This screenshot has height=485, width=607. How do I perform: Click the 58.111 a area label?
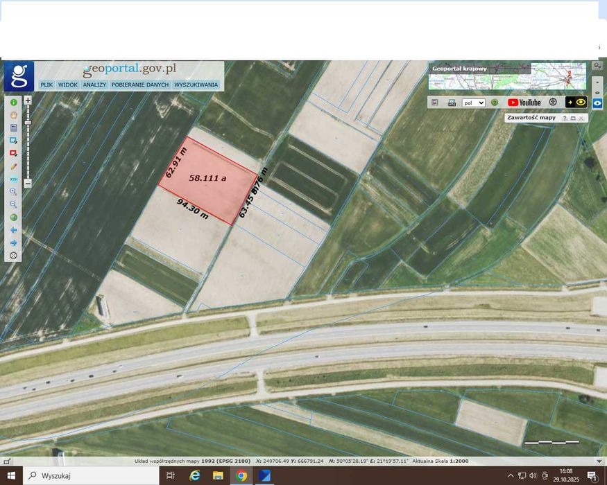tap(207, 178)
